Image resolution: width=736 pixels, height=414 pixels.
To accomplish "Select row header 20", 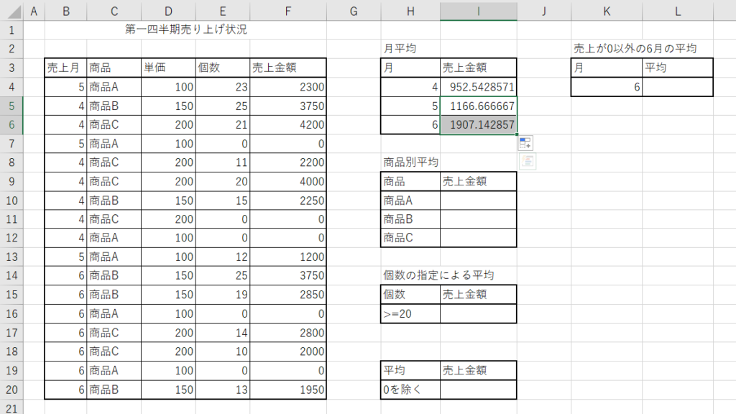I will pyautogui.click(x=11, y=389).
